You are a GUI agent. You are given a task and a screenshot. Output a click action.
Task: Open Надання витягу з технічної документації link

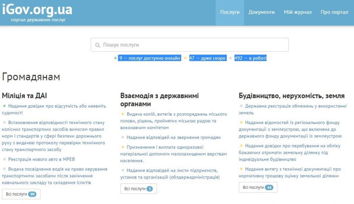click(x=292, y=169)
